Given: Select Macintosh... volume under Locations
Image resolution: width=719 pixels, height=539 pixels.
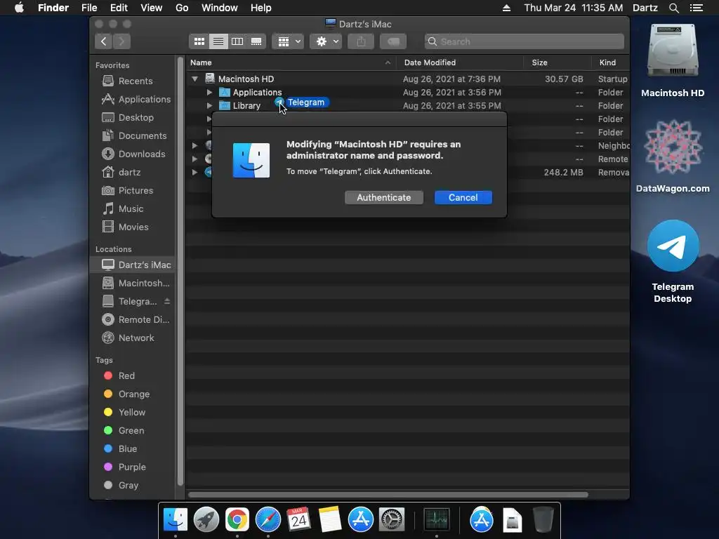Looking at the screenshot, I should 136,284.
